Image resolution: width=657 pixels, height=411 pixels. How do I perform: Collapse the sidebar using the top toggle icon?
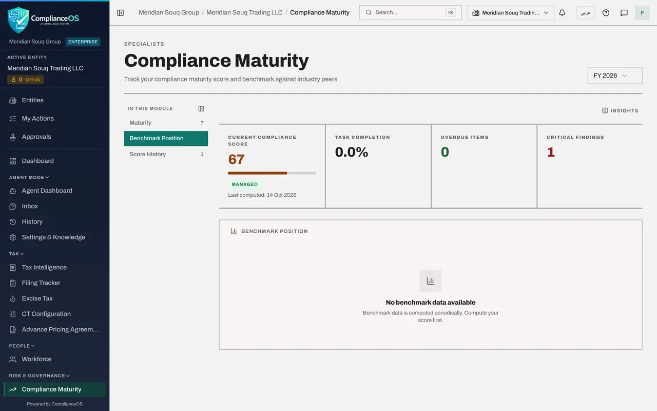pyautogui.click(x=121, y=13)
